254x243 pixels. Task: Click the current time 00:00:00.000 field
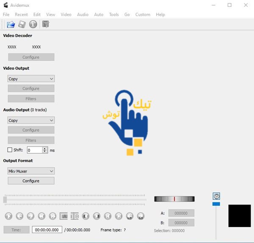47,230
